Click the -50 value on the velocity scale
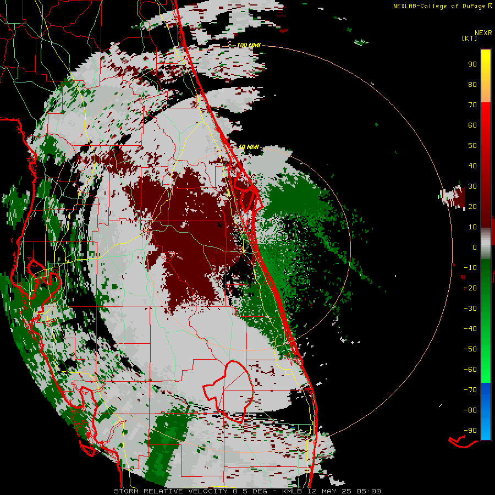The height and width of the screenshot is (495, 495). tap(470, 349)
